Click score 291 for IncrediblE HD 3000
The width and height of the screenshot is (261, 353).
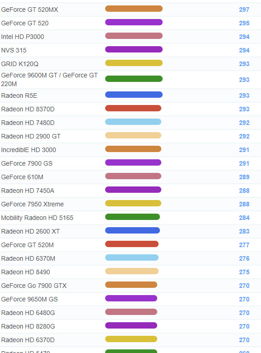click(x=244, y=150)
